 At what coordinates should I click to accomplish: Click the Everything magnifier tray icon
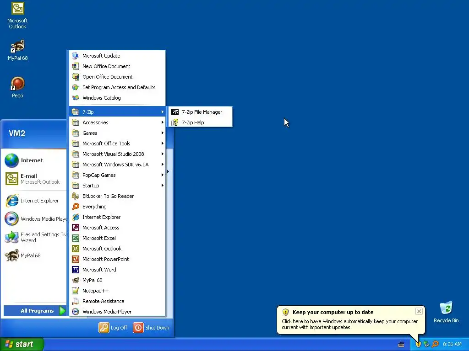pyautogui.click(x=435, y=344)
